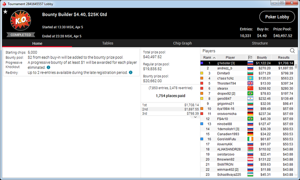Select player grigorino21 in list
This screenshot has width=300, height=180.
pyautogui.click(x=247, y=103)
